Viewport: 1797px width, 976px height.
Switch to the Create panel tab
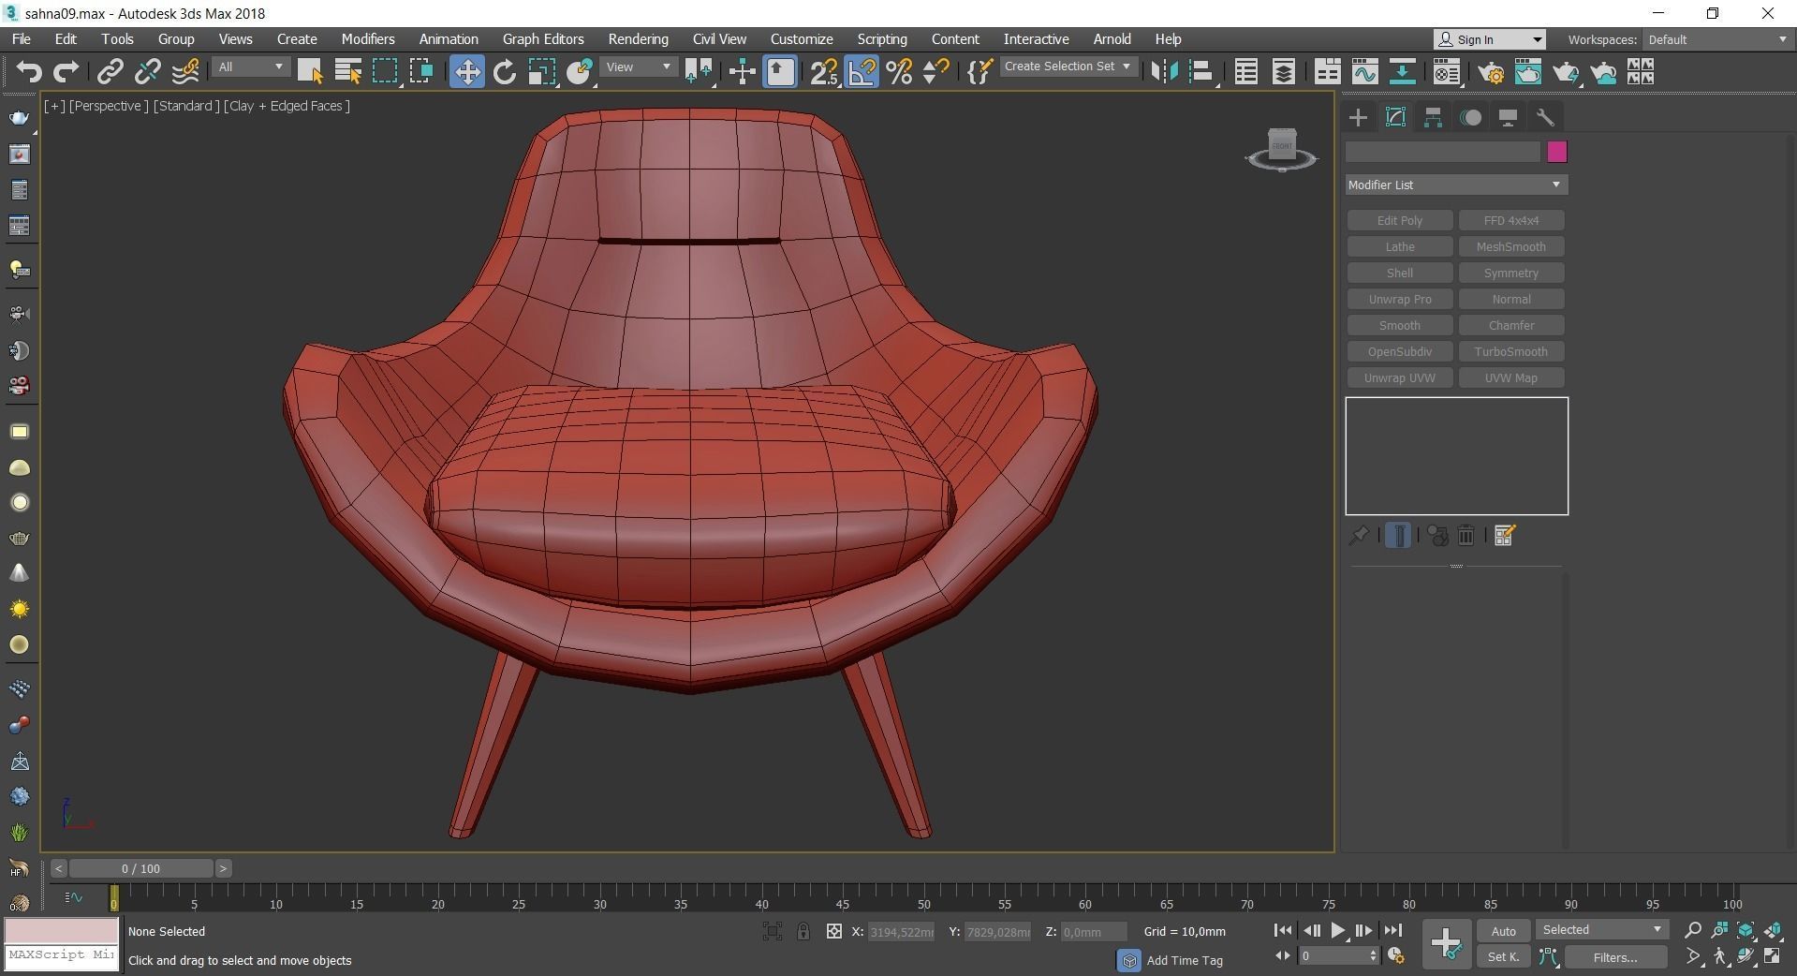[x=1358, y=117]
